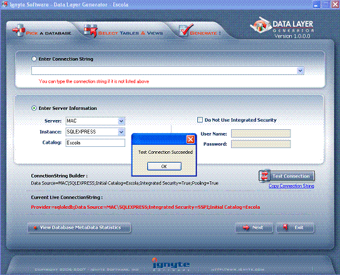340x275 pixels.
Task: Click the Exit button
Action: pos(296,227)
